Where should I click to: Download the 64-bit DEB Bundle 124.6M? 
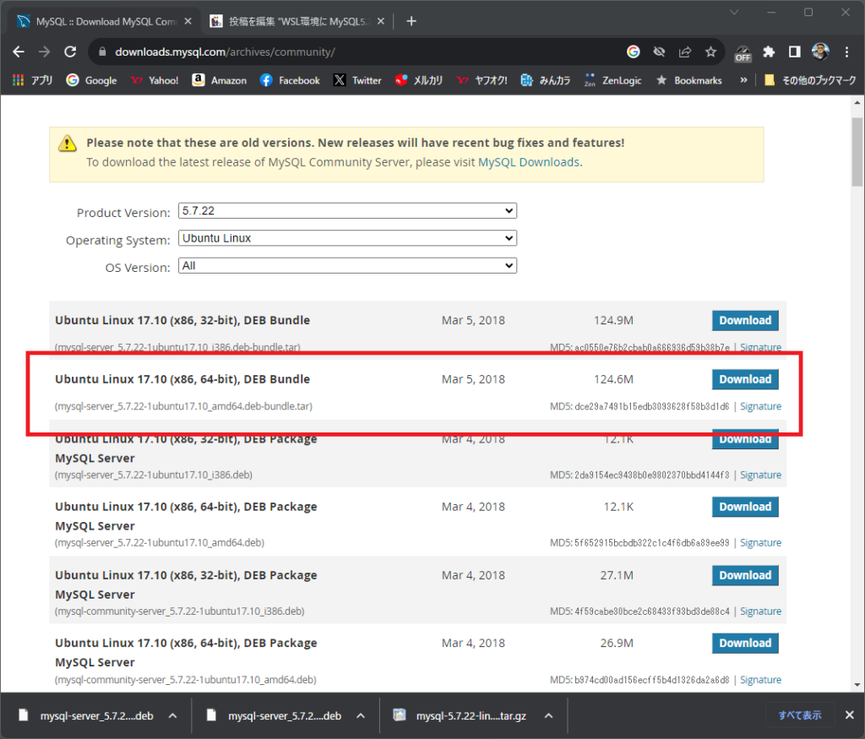745,379
